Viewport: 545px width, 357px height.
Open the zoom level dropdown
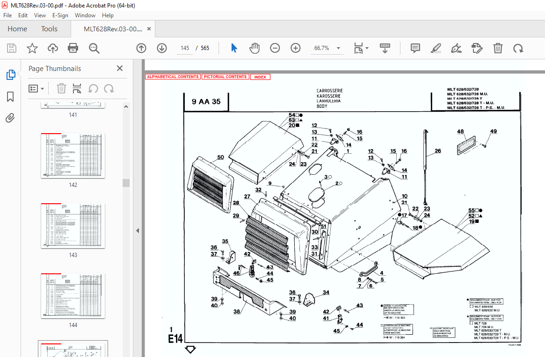coord(338,48)
